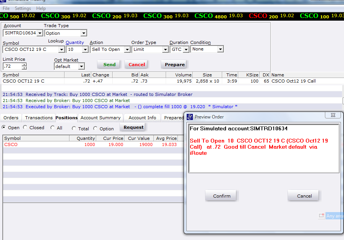Image resolution: width=344 pixels, height=240 pixels.
Task: Decrease the Limit Price with down arrow
Action: point(24,68)
